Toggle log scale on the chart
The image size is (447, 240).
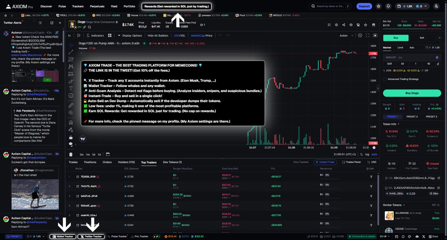point(367,154)
